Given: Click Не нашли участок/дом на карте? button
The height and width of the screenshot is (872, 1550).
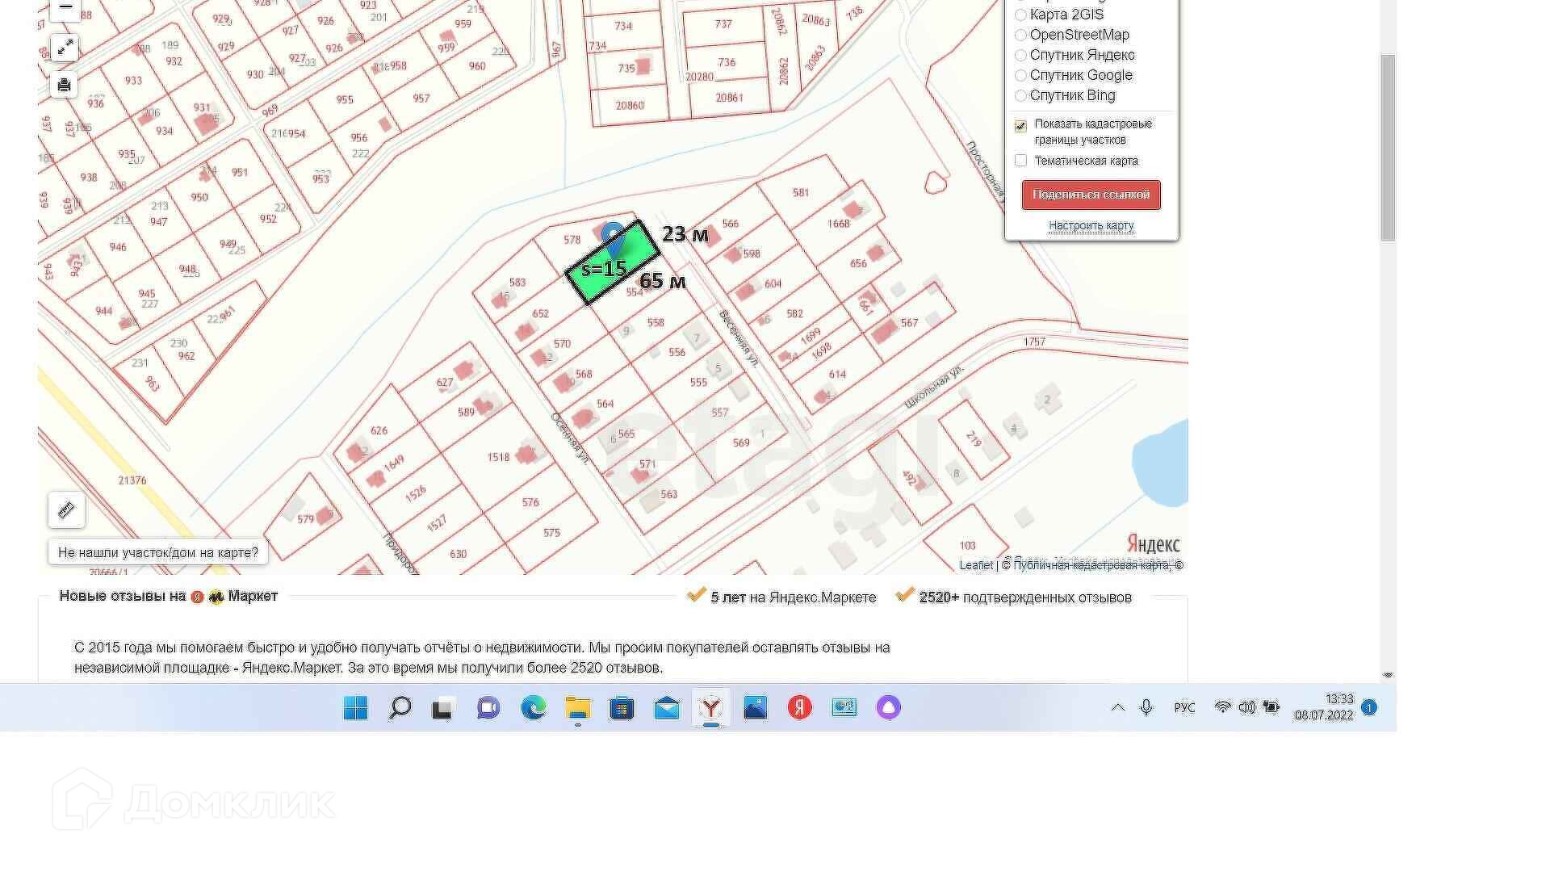Looking at the screenshot, I should [x=157, y=552].
